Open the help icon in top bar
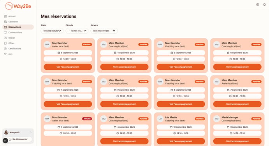 click(257, 5)
